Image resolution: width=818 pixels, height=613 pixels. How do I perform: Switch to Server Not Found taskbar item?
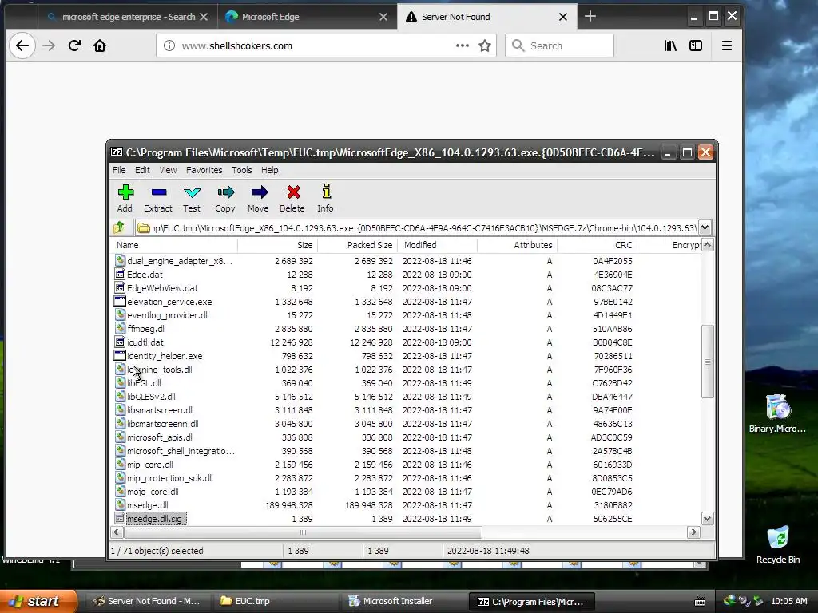coord(149,601)
